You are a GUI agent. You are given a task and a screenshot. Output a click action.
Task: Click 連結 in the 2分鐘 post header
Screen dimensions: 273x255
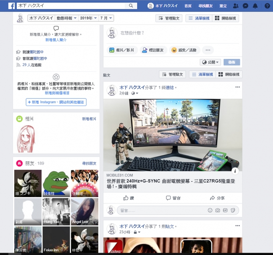click(x=170, y=88)
